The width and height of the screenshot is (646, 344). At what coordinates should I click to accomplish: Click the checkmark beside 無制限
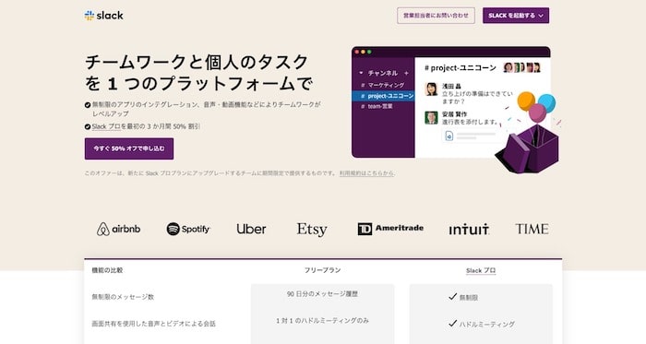pyautogui.click(x=453, y=296)
